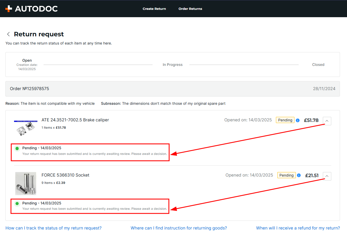347x243 pixels.
Task: Open 'Where can I find instruction' link
Action: [x=179, y=228]
